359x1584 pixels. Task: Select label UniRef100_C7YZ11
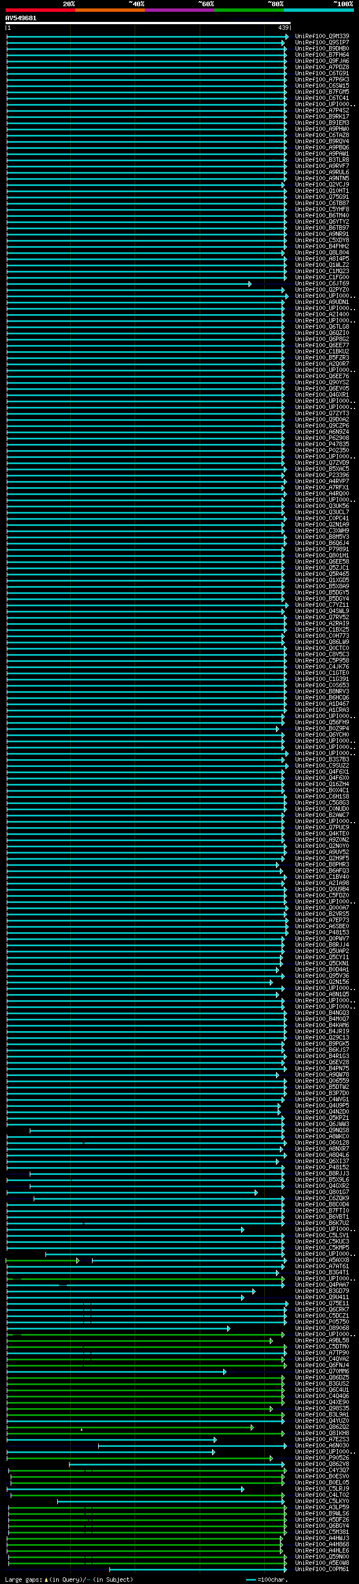322,605
